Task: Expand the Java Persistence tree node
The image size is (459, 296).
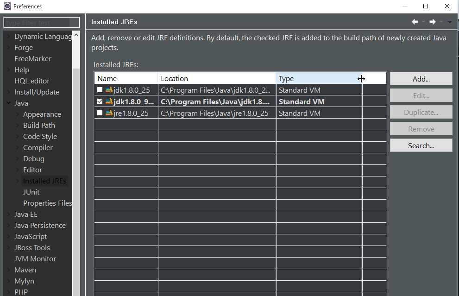Action: (8, 226)
